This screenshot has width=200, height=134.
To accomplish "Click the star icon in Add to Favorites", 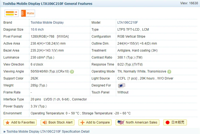I will 8,122.
